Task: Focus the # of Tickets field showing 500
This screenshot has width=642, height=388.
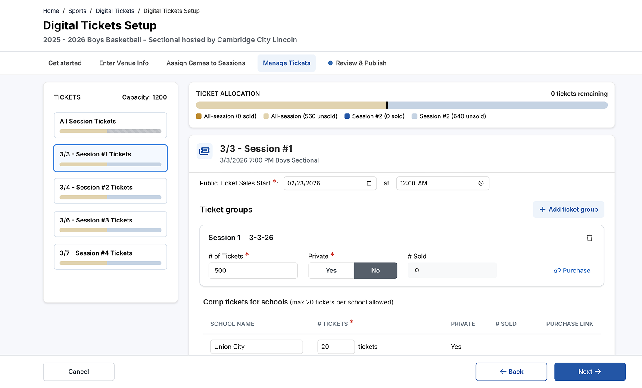Action: [x=253, y=271]
